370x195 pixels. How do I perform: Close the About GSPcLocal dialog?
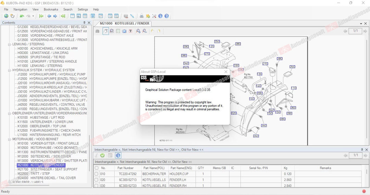(226, 72)
